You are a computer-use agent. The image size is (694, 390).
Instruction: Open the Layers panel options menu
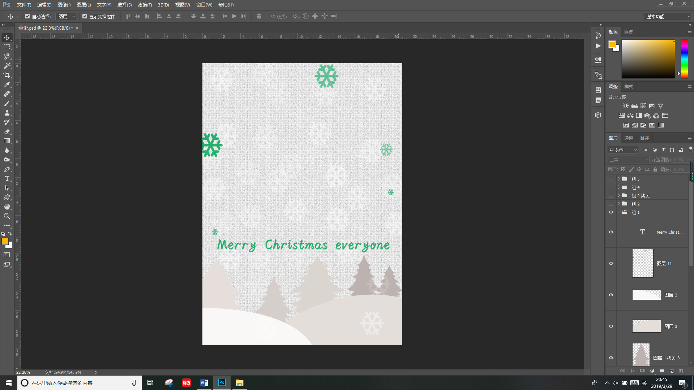click(689, 138)
